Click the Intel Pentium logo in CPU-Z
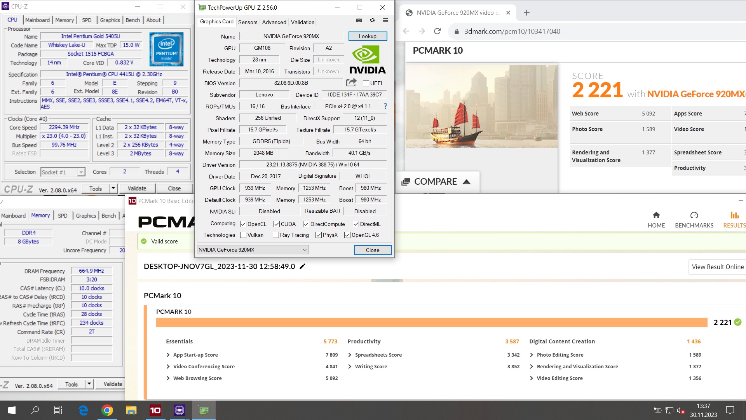Screen dimensions: 746x420 click(x=166, y=49)
